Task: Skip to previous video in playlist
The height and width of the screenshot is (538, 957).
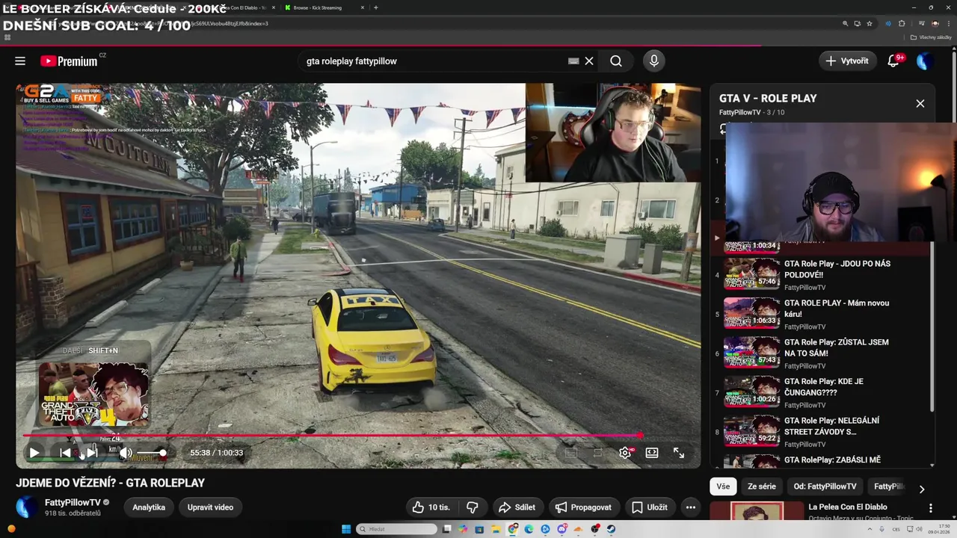Action: point(66,453)
